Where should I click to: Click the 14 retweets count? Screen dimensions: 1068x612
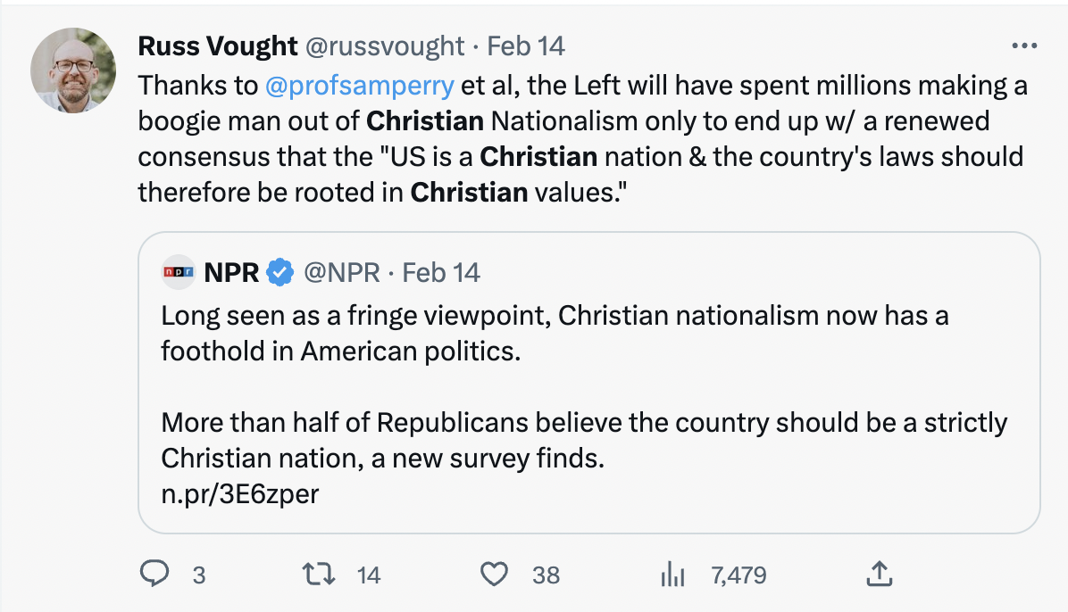[x=369, y=575]
